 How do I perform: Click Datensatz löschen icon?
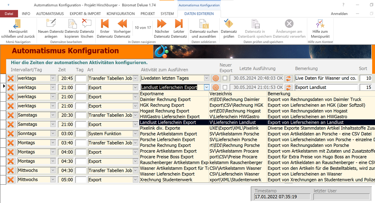86,24
